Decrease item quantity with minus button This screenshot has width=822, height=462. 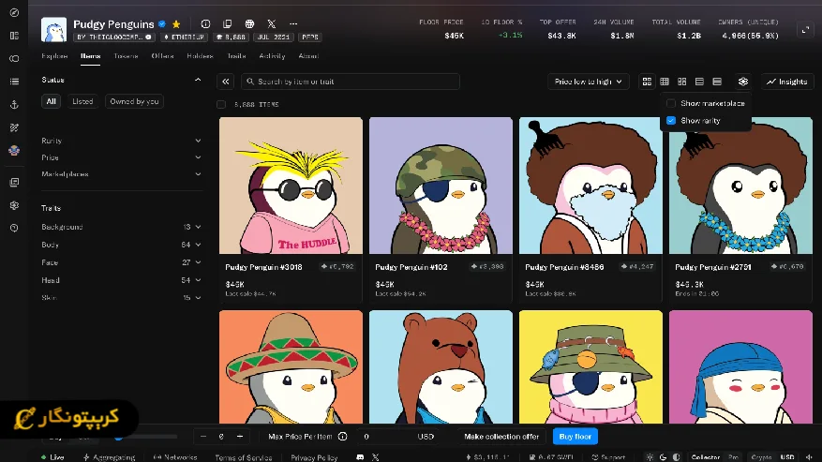coord(203,437)
